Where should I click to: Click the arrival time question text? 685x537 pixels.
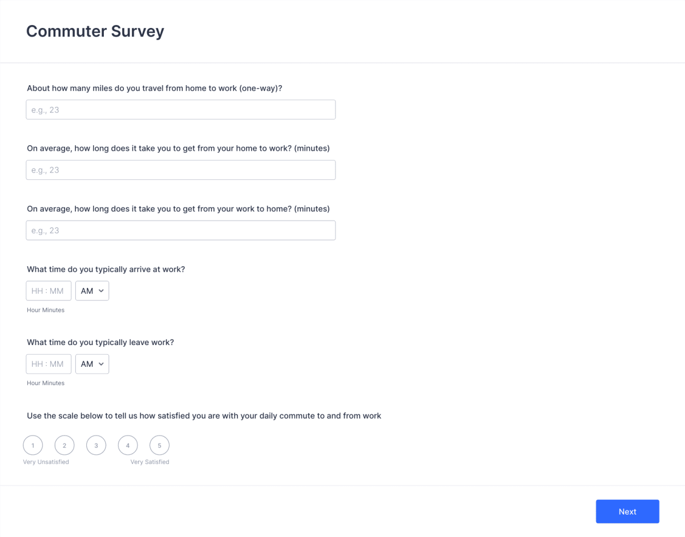(x=106, y=269)
